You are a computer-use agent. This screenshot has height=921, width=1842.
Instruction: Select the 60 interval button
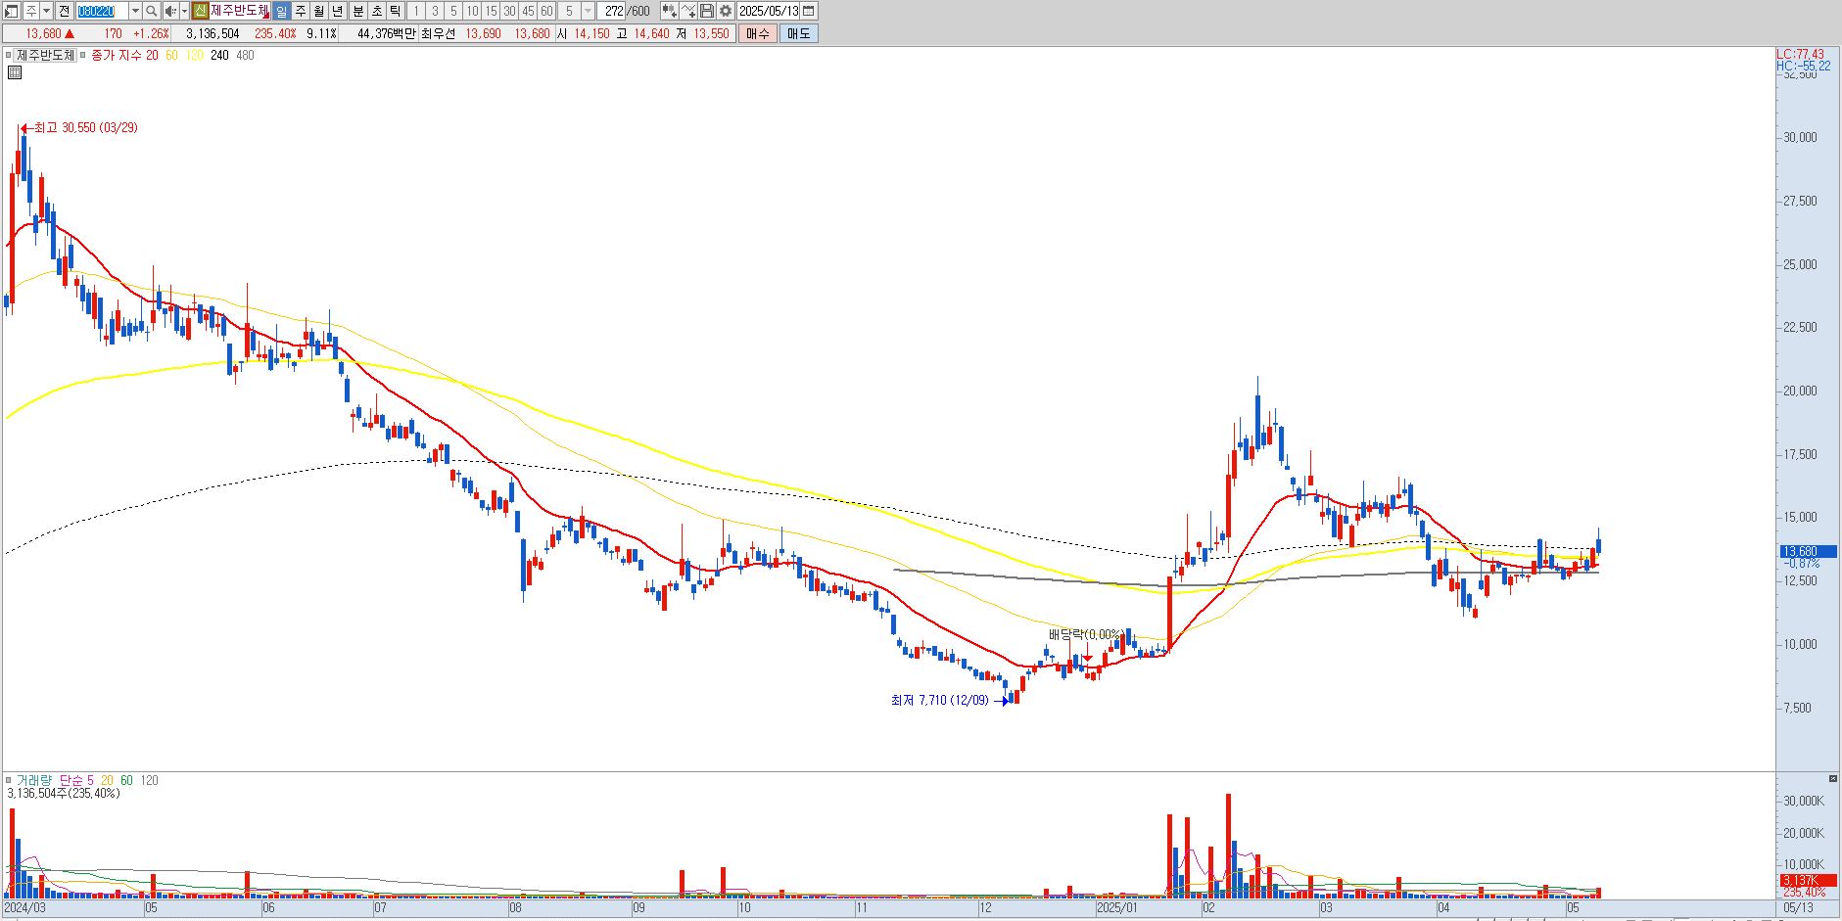[546, 11]
